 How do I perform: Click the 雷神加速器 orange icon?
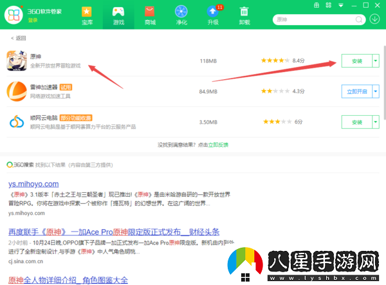(17, 91)
